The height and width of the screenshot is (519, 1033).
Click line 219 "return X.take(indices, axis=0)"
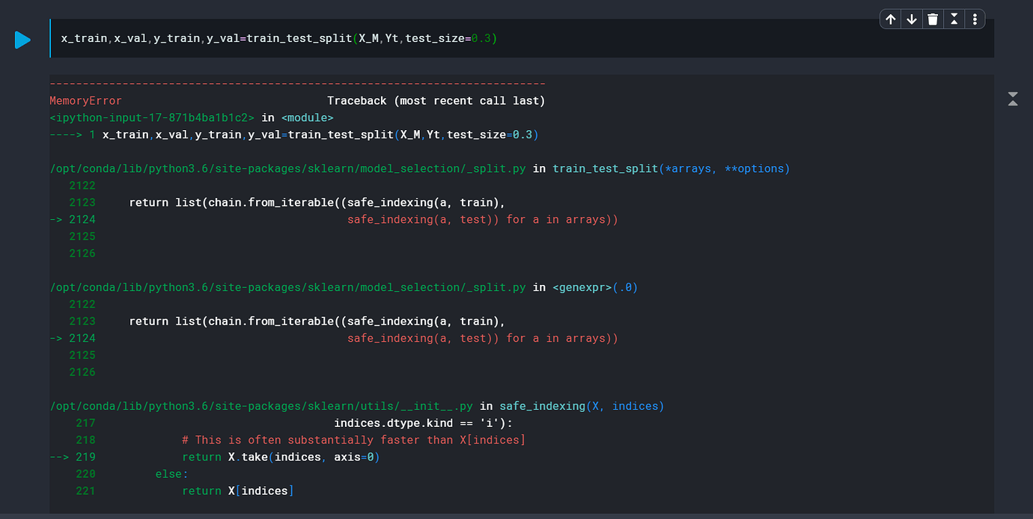click(x=281, y=457)
